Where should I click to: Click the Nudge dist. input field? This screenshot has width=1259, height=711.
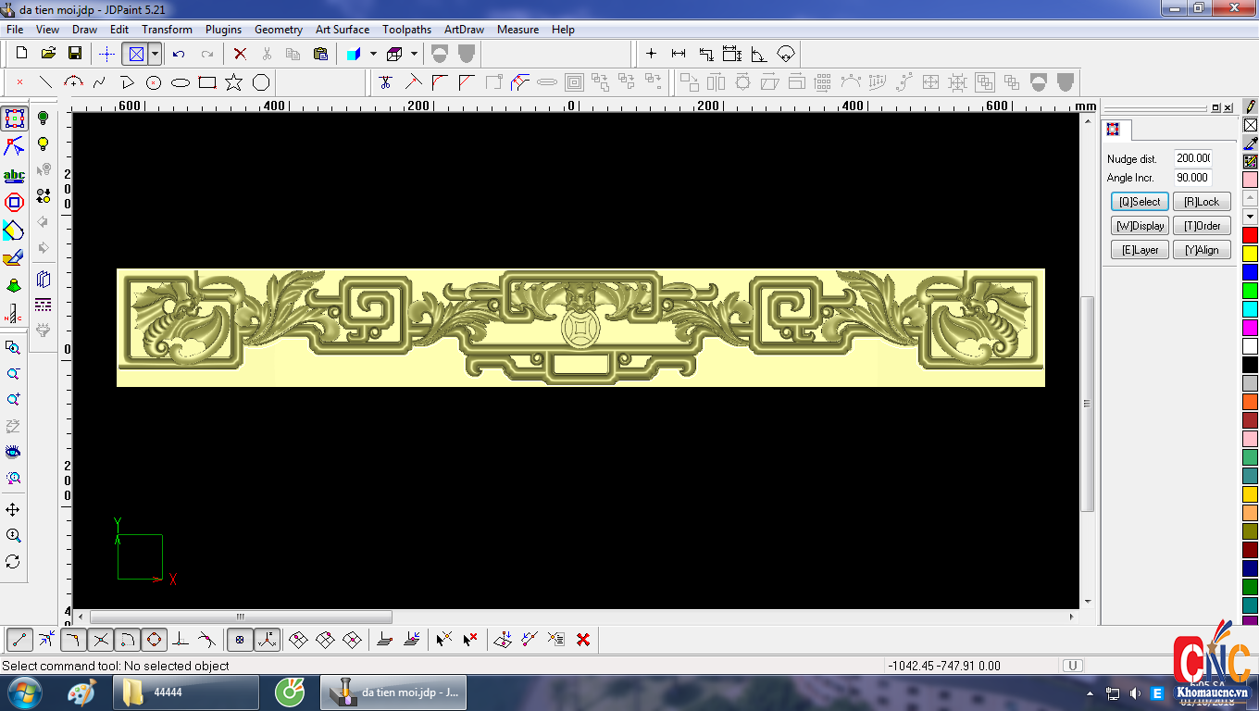coord(1192,158)
